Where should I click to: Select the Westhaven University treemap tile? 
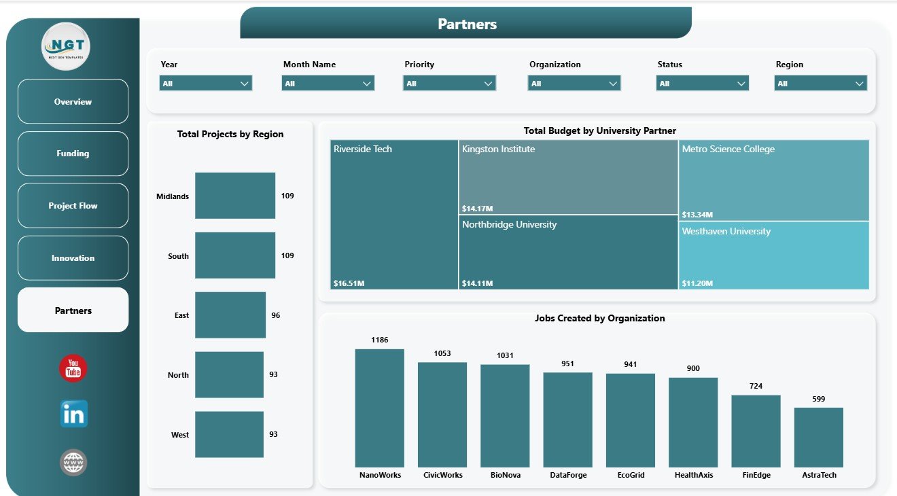[x=774, y=255]
